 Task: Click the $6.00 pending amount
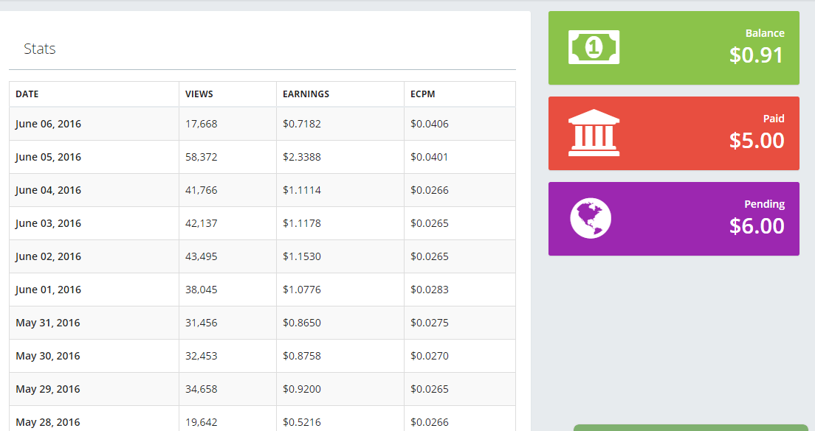(756, 226)
